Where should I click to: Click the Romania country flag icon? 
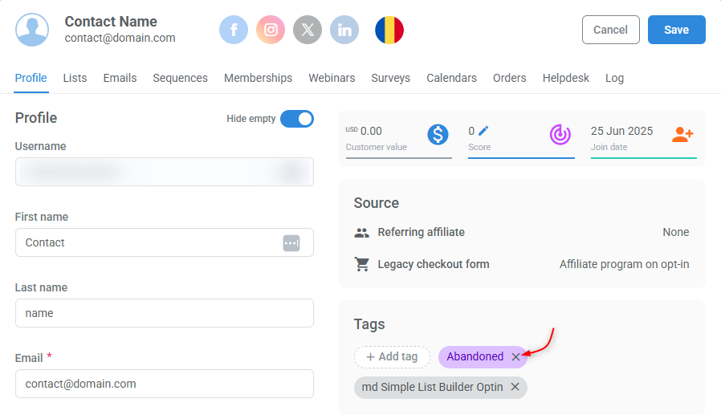coord(389,30)
